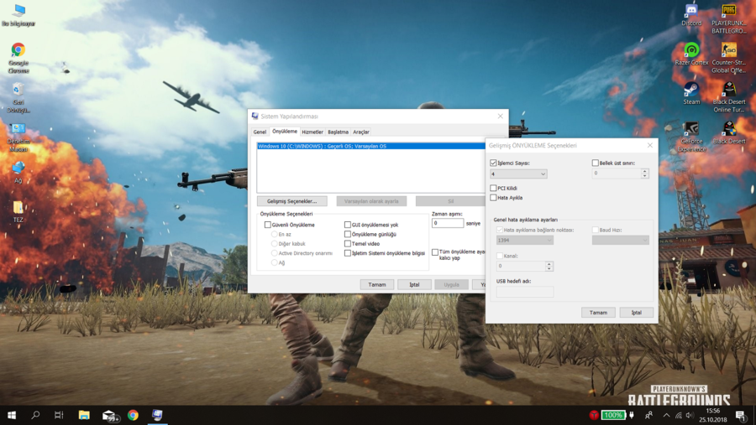Viewport: 756px width, 425px height.
Task: Open the TEZ folder on desktop
Action: pyautogui.click(x=18, y=212)
